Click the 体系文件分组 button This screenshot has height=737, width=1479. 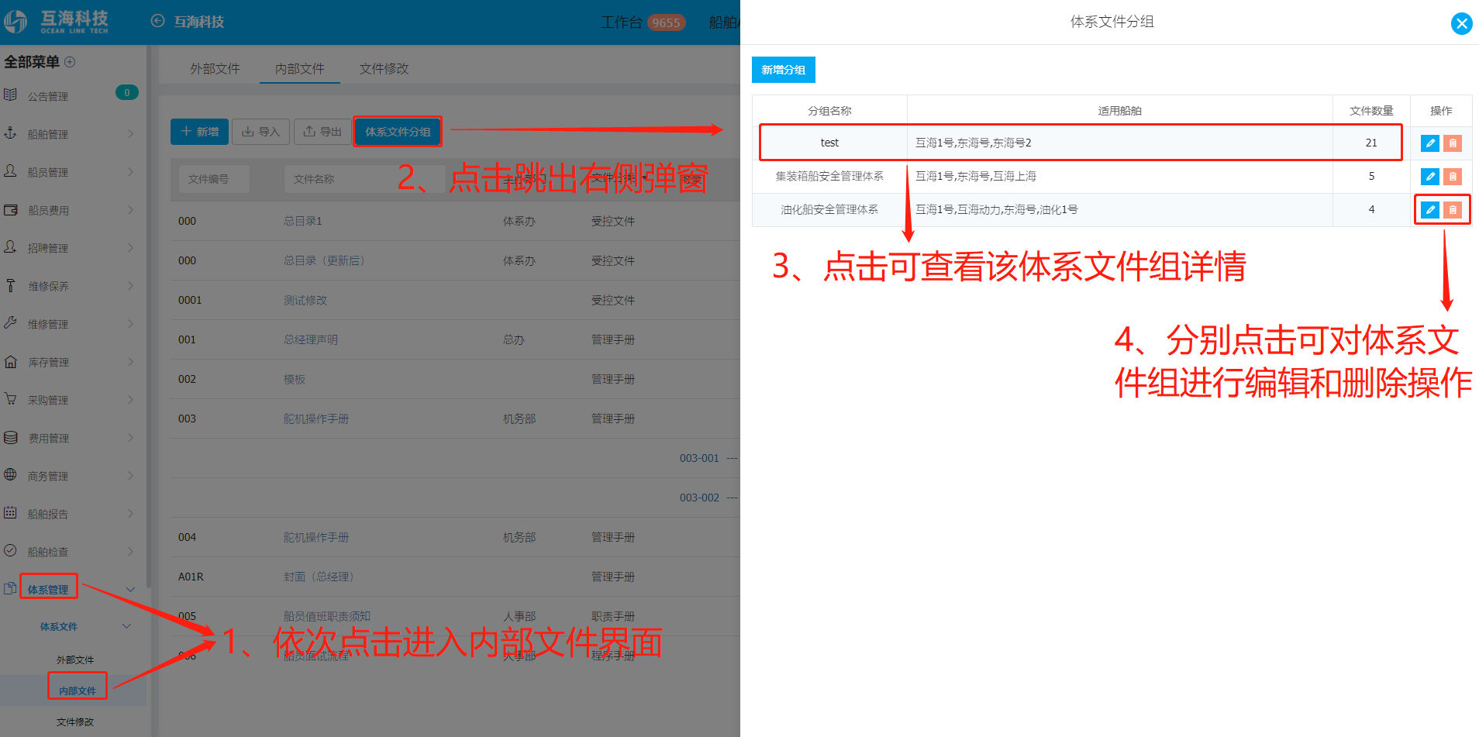(398, 132)
